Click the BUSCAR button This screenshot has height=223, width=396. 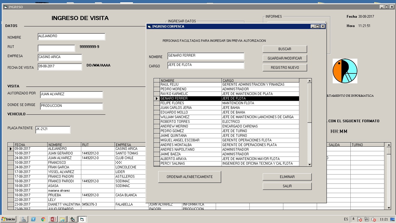285,49
